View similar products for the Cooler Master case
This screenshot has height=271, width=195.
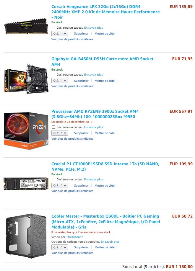pos(72,253)
